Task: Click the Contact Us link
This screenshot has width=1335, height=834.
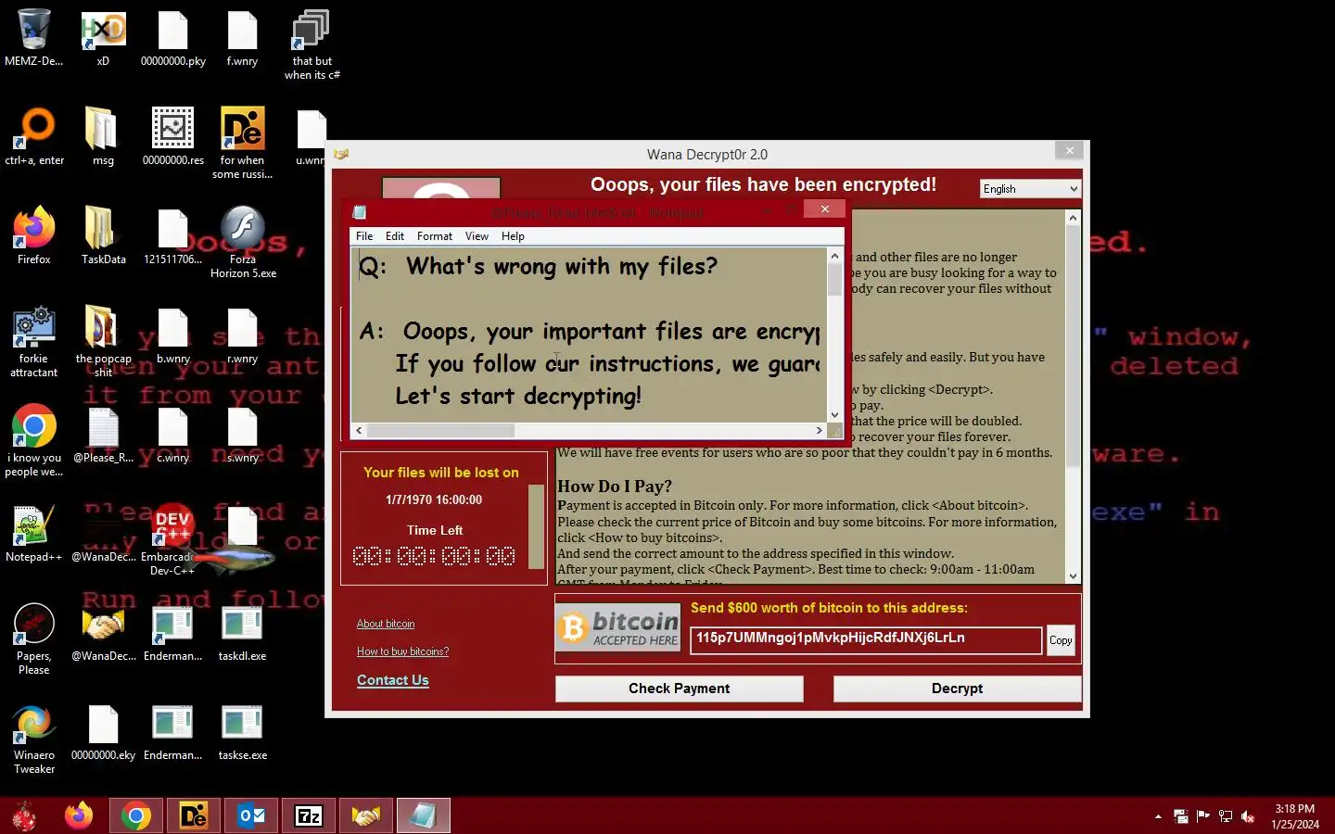Action: [x=393, y=680]
